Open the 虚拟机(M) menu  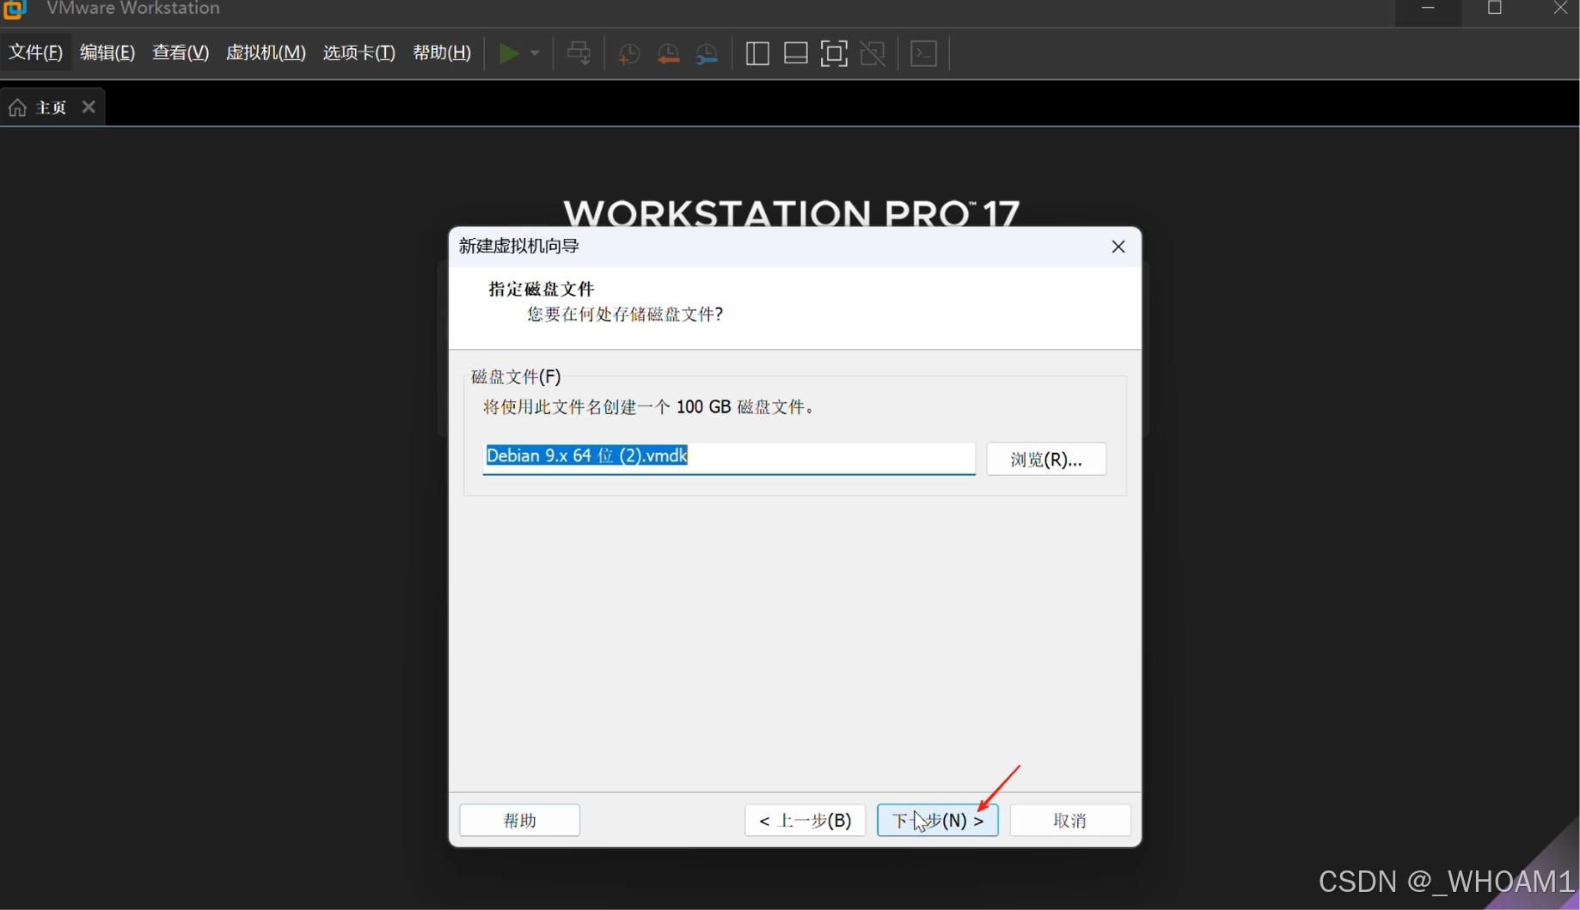pos(266,52)
